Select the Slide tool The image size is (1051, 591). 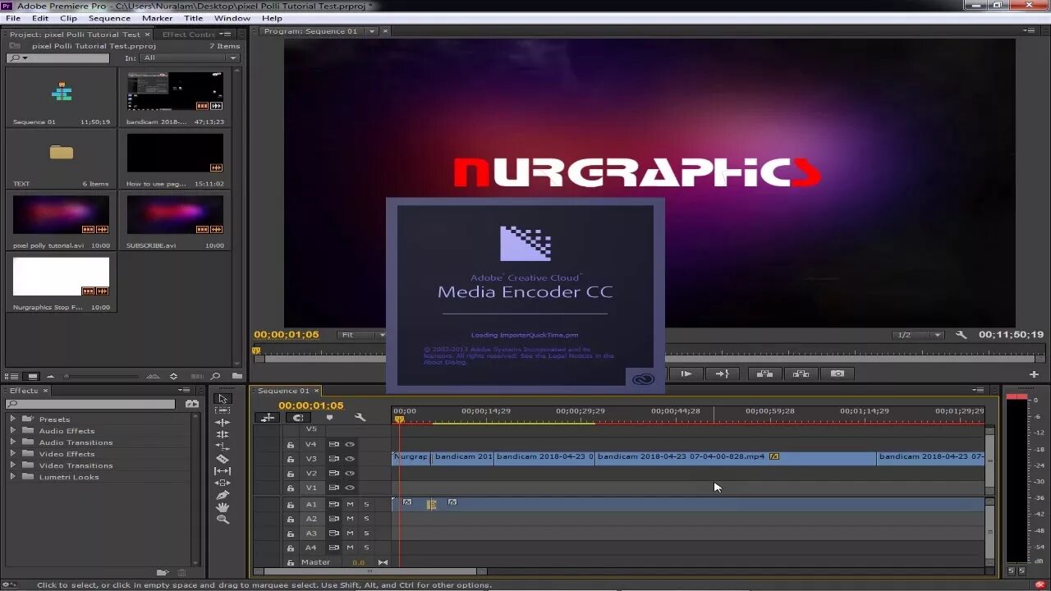(223, 483)
